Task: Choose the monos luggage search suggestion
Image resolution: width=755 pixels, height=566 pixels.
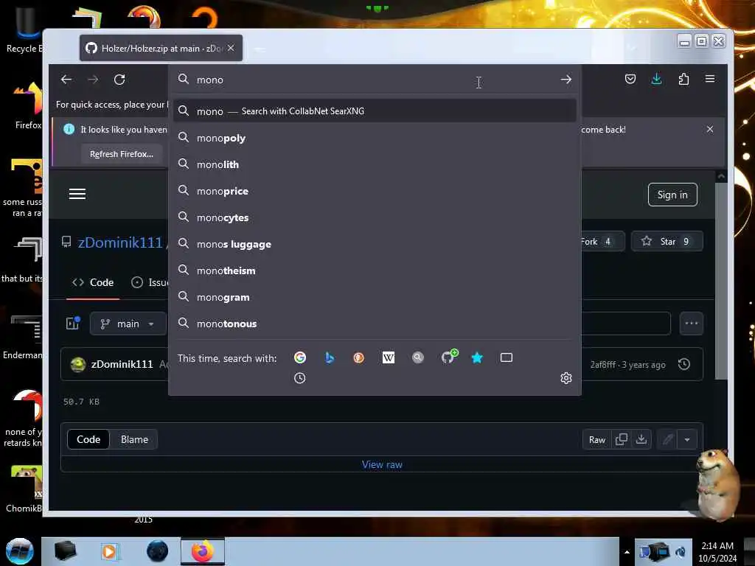Action: pyautogui.click(x=375, y=244)
